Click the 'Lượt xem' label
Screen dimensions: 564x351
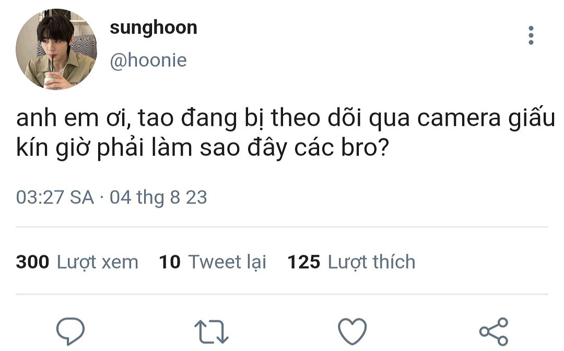(x=98, y=262)
